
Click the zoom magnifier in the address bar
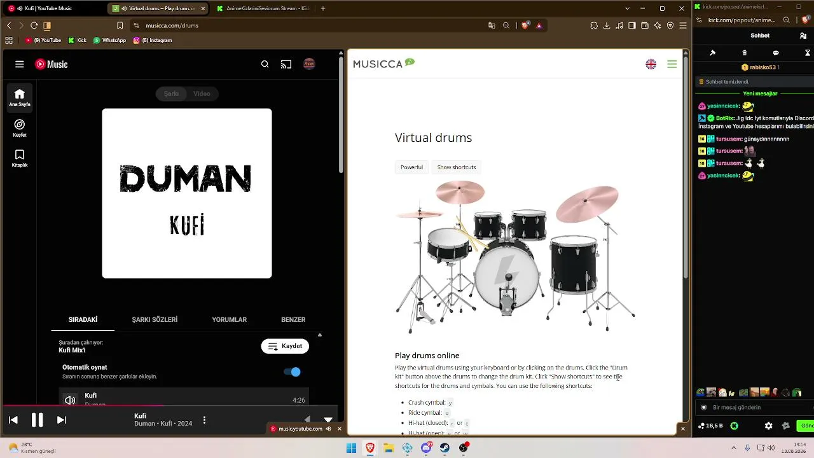pyautogui.click(x=506, y=25)
